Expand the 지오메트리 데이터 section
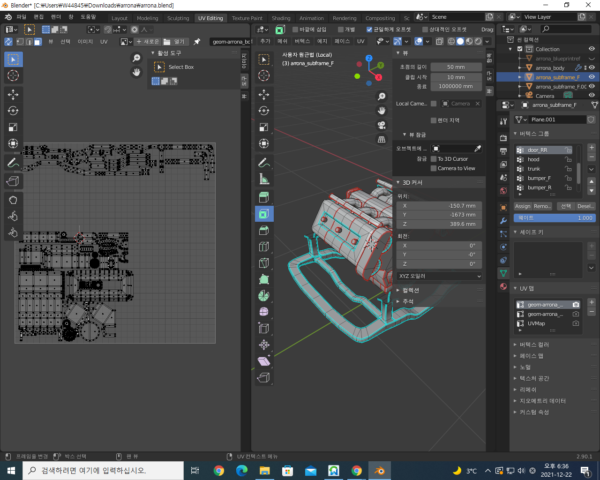The width and height of the screenshot is (600, 480). [x=516, y=401]
